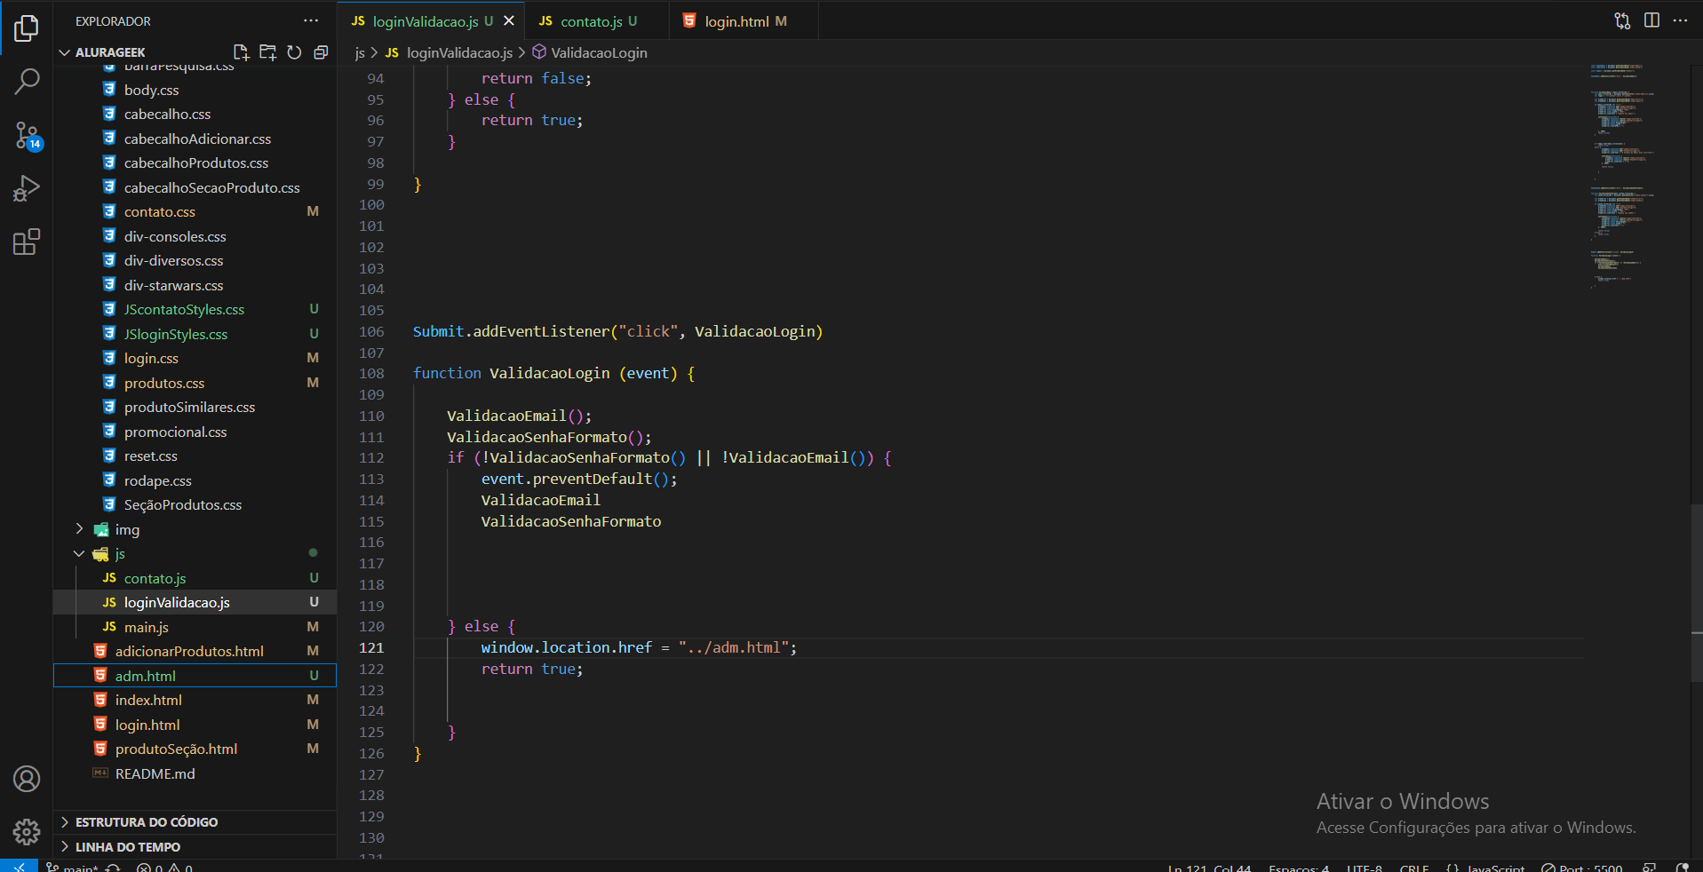Click the editor vertical scrollbar
Viewport: 1703px width, 872px height.
[x=1697, y=593]
